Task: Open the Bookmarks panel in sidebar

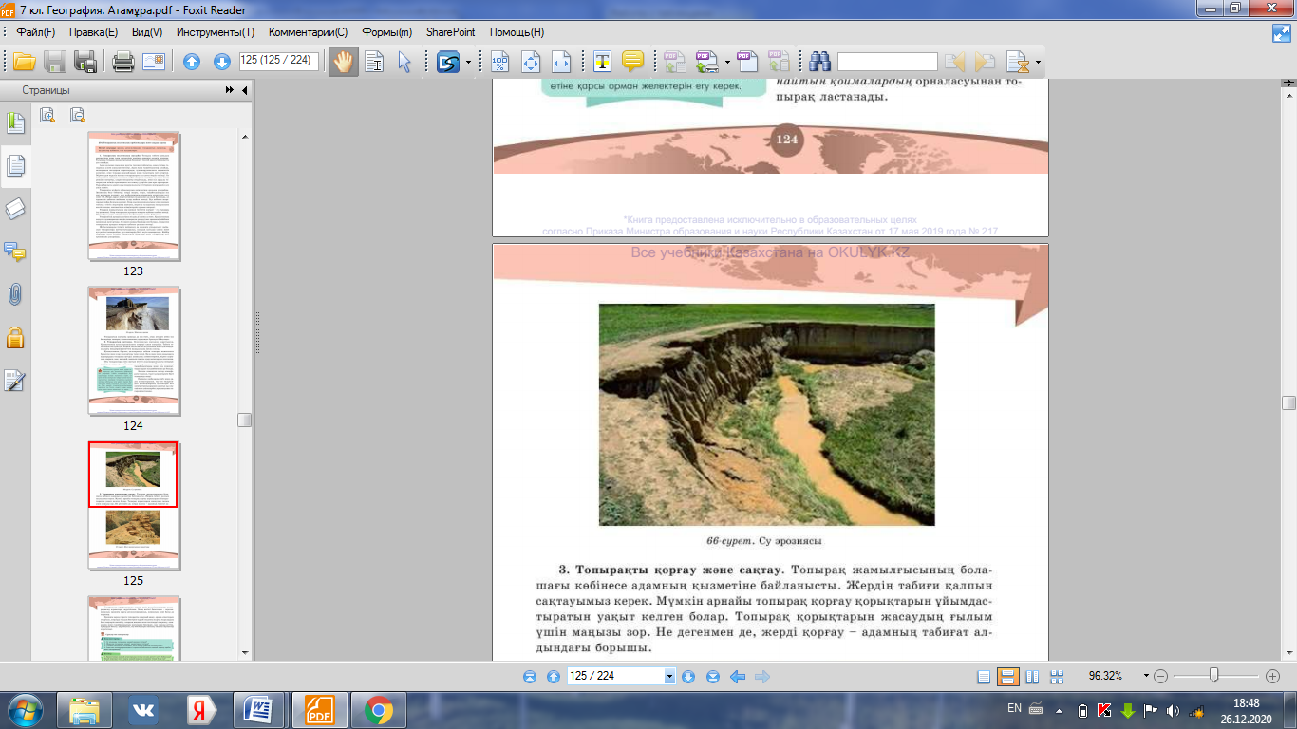Action: (x=16, y=122)
